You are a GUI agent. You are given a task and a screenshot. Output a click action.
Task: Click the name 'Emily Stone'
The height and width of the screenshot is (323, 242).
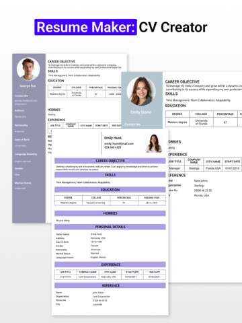point(141,112)
